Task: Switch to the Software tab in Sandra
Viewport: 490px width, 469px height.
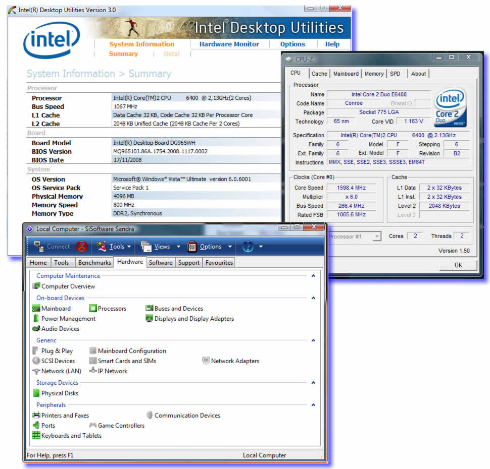Action: click(161, 262)
